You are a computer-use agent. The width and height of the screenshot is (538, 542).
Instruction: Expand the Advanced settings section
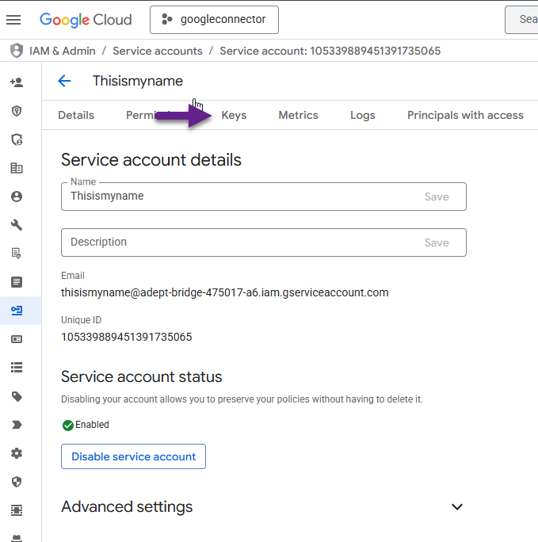(456, 507)
